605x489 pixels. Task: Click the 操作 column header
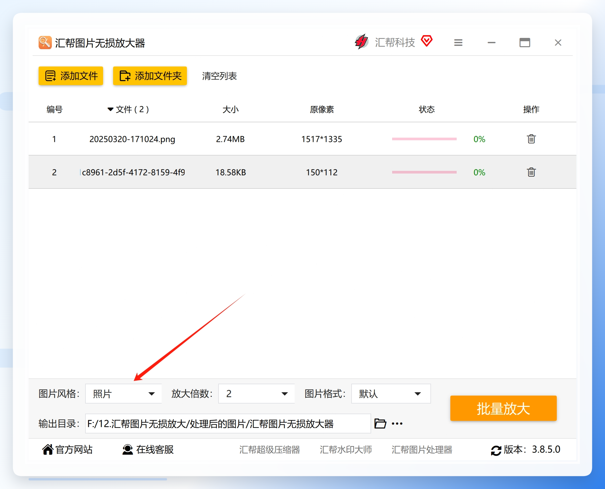pos(531,109)
